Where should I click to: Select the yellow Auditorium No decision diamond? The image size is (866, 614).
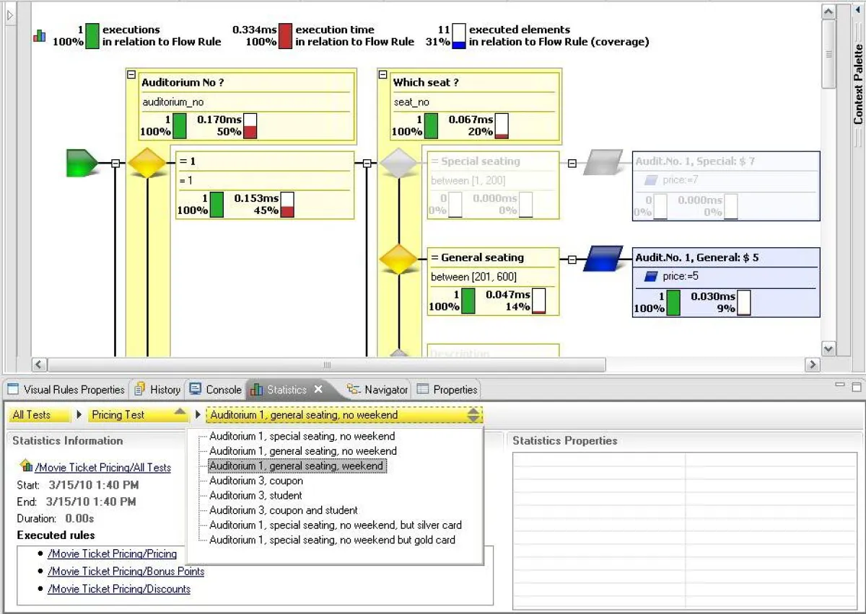click(147, 163)
